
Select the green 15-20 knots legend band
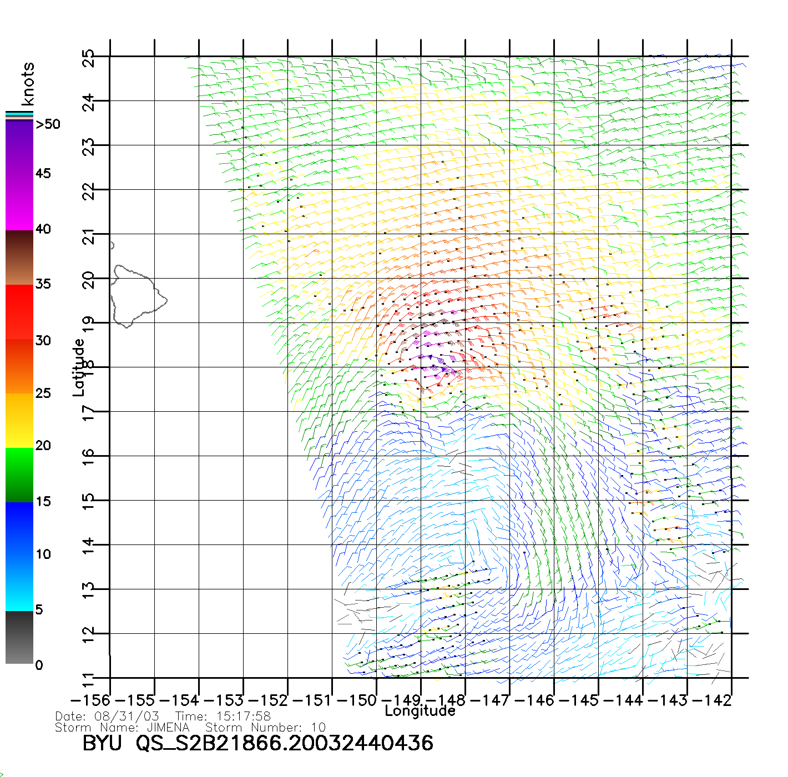[19, 475]
